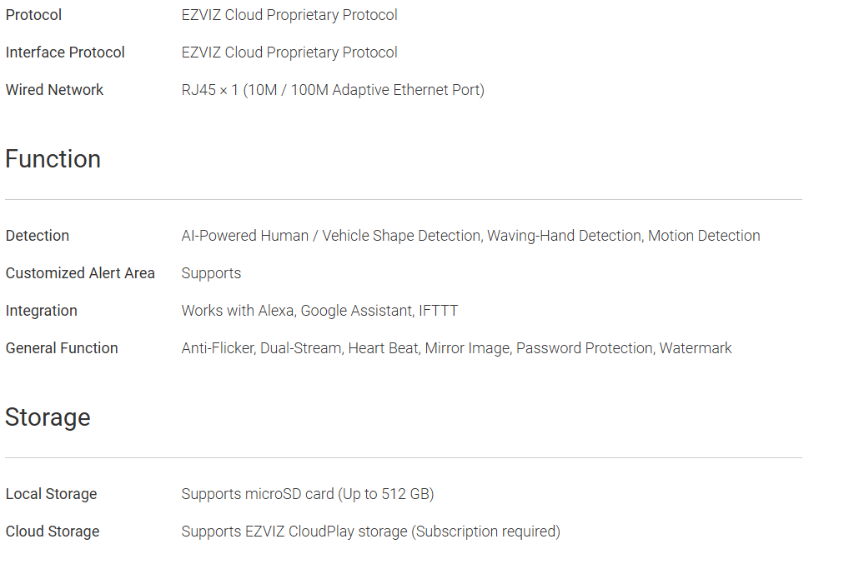The height and width of the screenshot is (564, 849).
Task: Click the "Customized Alert Area" label
Action: point(80,273)
